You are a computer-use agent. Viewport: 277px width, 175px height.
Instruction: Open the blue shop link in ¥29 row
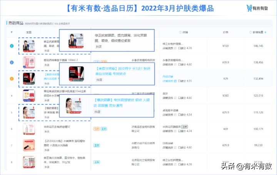(168, 77)
